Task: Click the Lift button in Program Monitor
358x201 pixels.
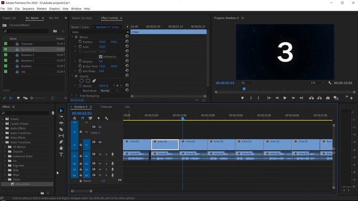Action: coord(311,98)
